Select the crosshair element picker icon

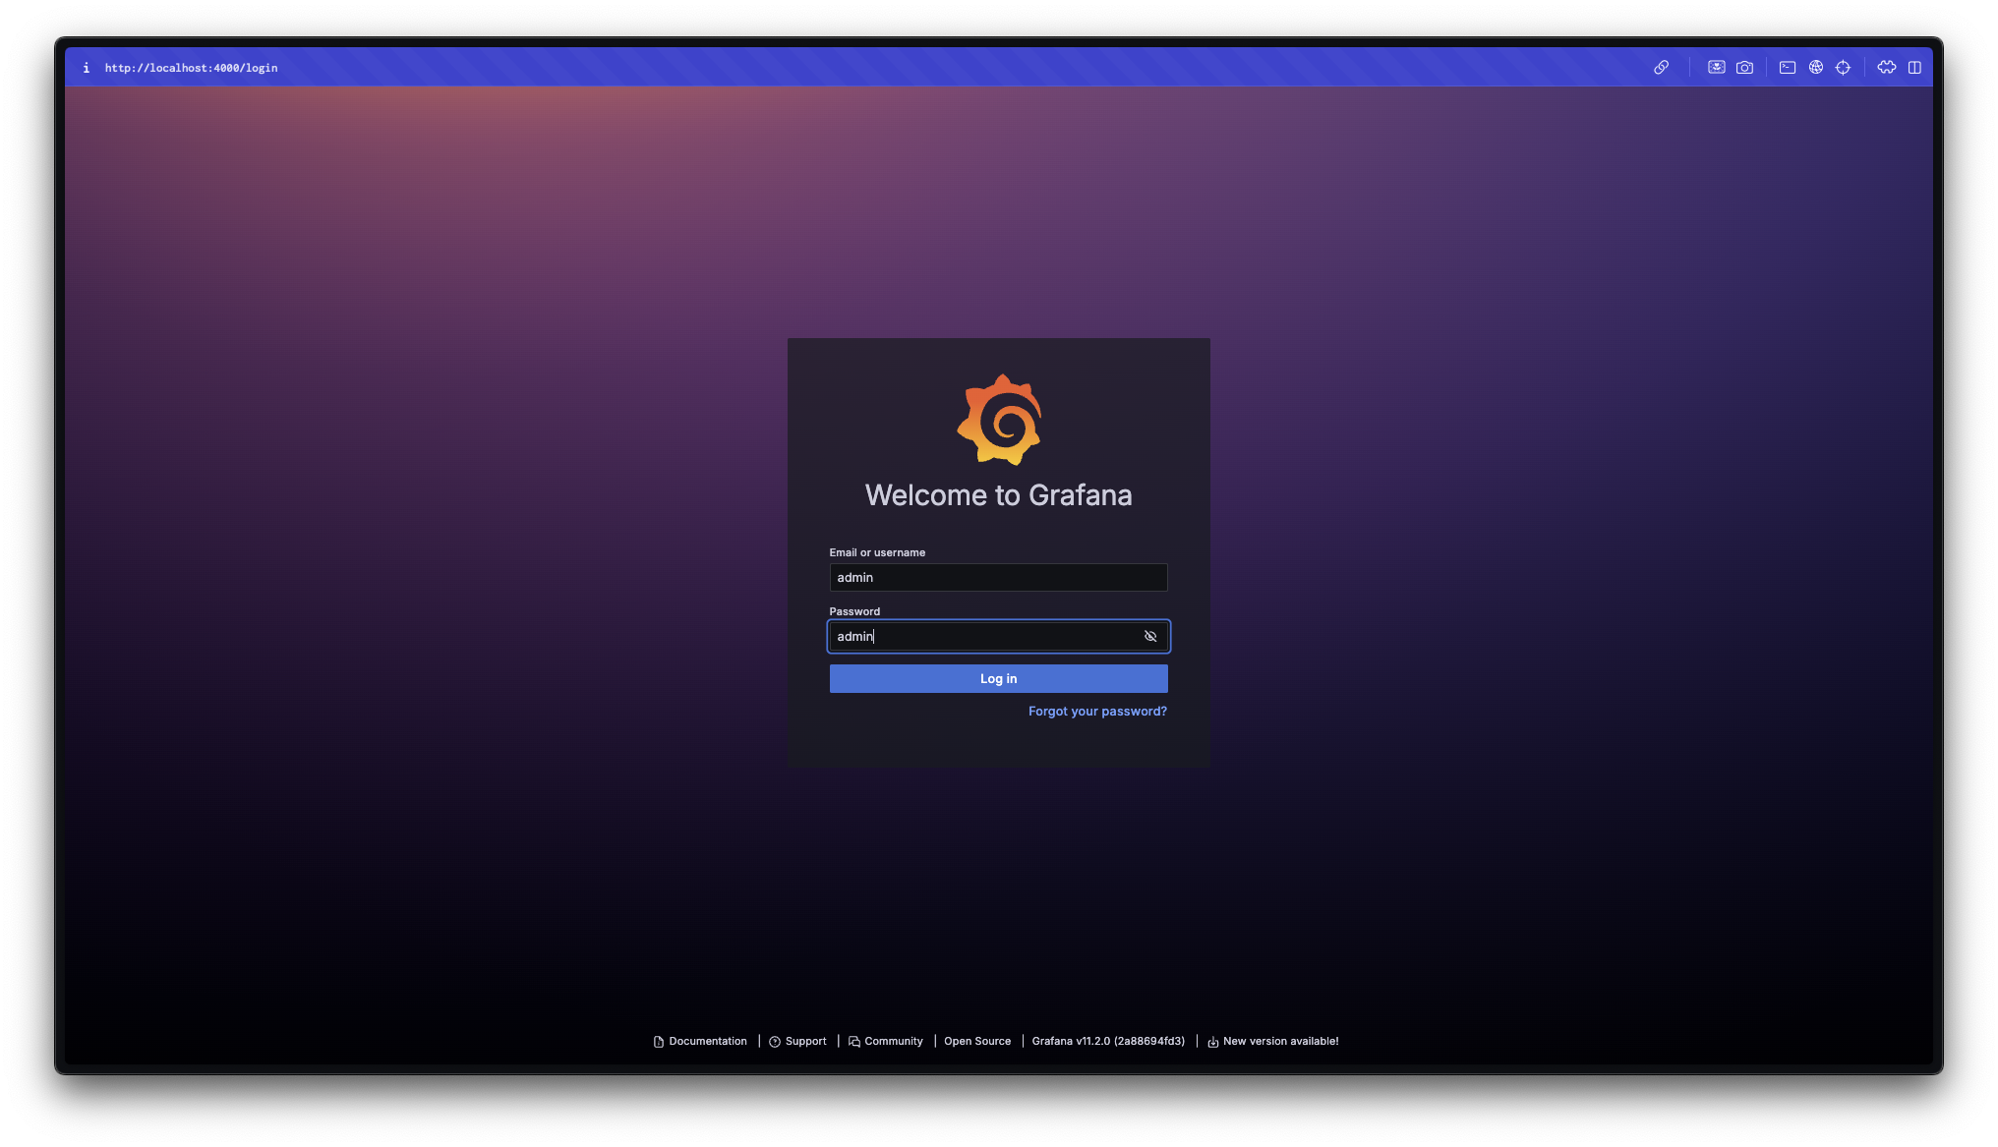click(x=1844, y=68)
